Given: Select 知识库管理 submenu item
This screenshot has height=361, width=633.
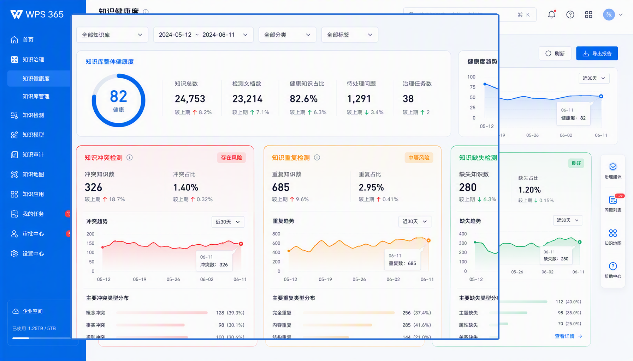Looking at the screenshot, I should point(36,96).
